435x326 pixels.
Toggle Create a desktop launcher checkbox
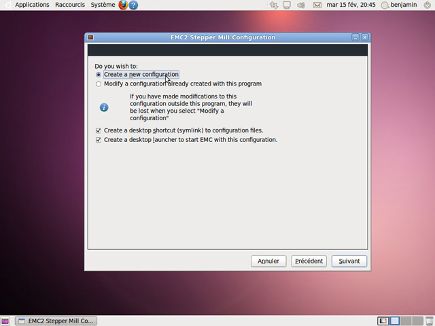click(99, 140)
